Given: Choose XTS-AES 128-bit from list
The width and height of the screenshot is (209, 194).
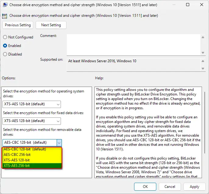Looking at the screenshot, I should tap(32, 160).
